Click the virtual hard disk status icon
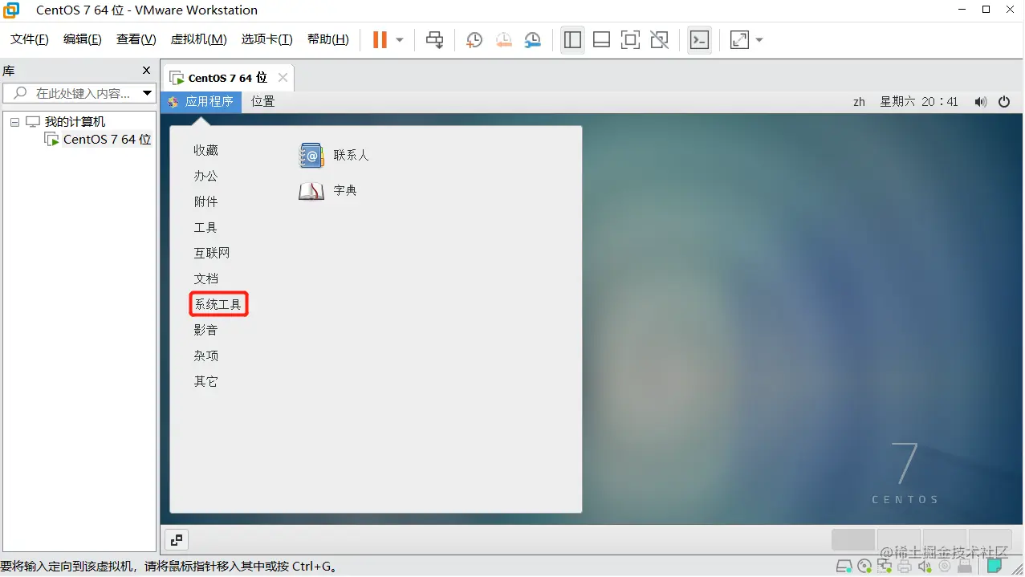The width and height of the screenshot is (1025, 577). click(844, 567)
